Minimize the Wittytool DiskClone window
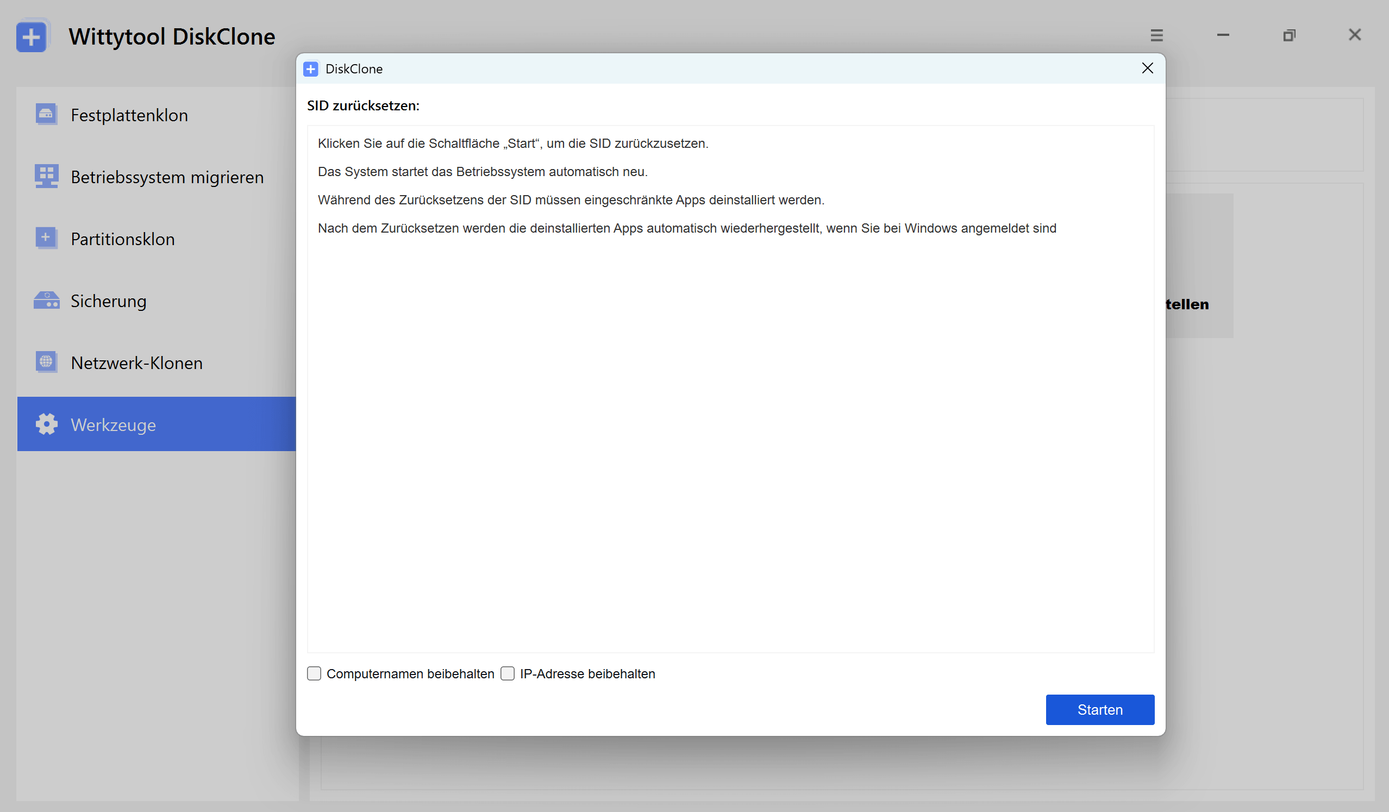 (1223, 35)
